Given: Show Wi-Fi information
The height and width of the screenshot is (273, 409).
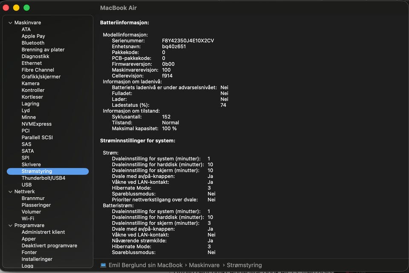Looking at the screenshot, I should [28, 219].
